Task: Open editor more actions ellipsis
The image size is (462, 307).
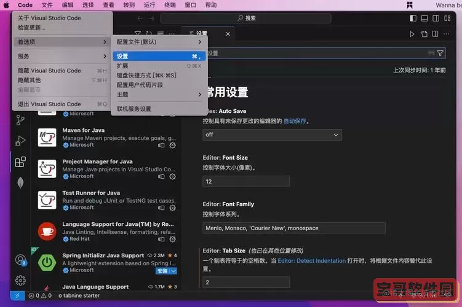Action: click(x=447, y=34)
